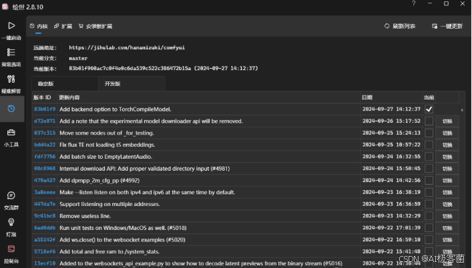472x268 pixels.
Task: Click 切换 switch button for d72e871
Action: (x=447, y=121)
